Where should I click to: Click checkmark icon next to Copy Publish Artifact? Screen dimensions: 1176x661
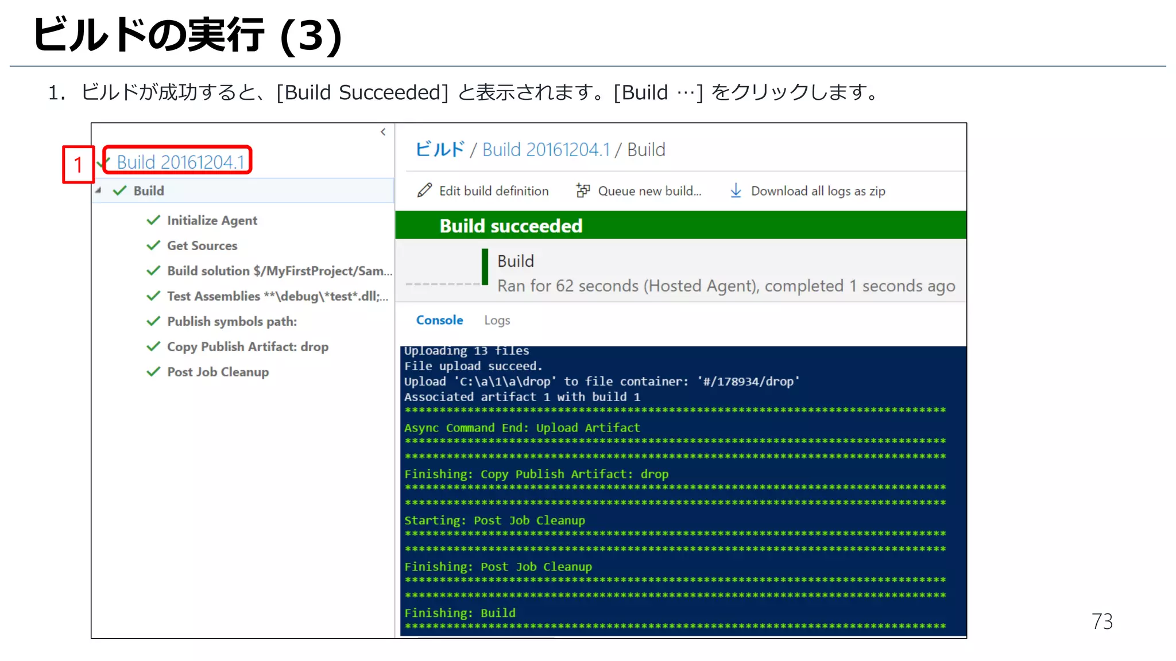click(x=153, y=347)
